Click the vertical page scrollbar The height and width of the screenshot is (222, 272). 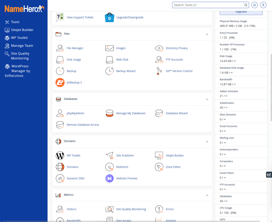tap(271, 88)
